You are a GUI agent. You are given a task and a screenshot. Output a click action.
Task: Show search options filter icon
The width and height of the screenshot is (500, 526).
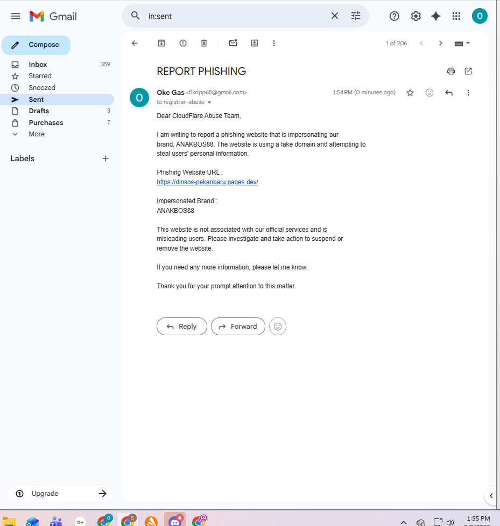tap(356, 16)
